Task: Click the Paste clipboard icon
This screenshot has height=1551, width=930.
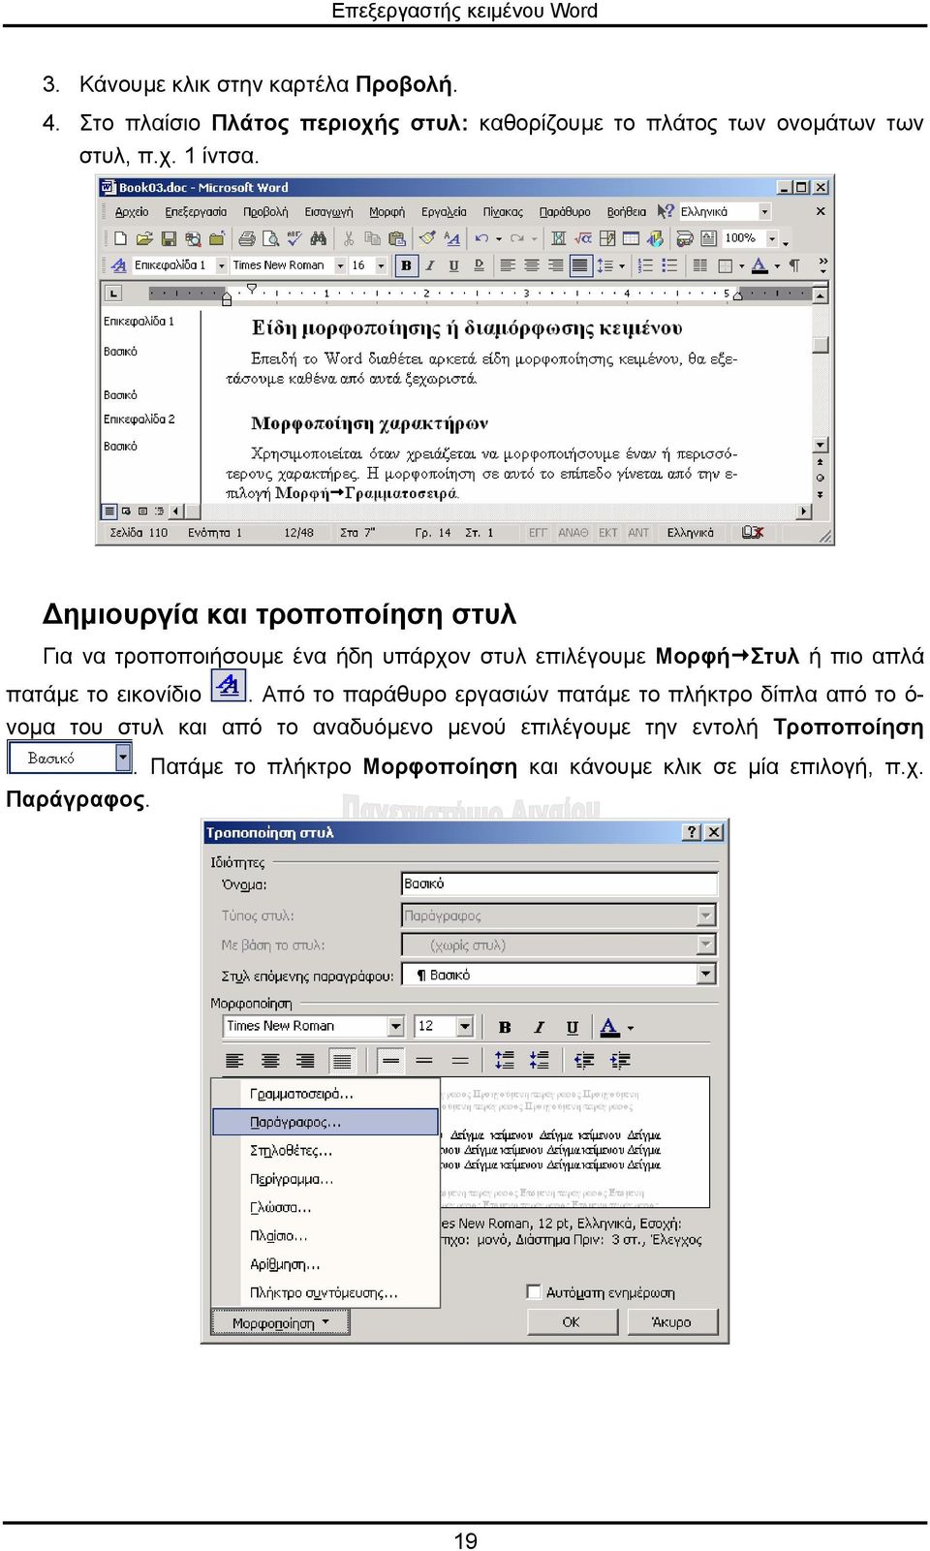Action: point(396,238)
